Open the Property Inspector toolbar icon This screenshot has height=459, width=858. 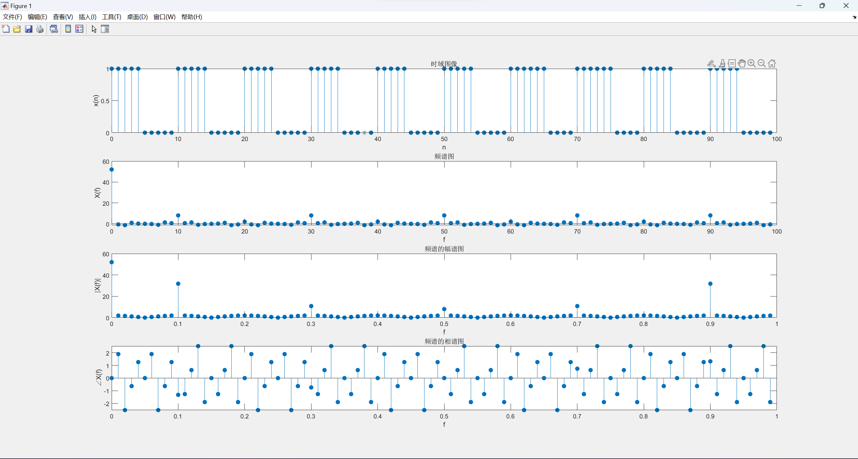[x=105, y=29]
